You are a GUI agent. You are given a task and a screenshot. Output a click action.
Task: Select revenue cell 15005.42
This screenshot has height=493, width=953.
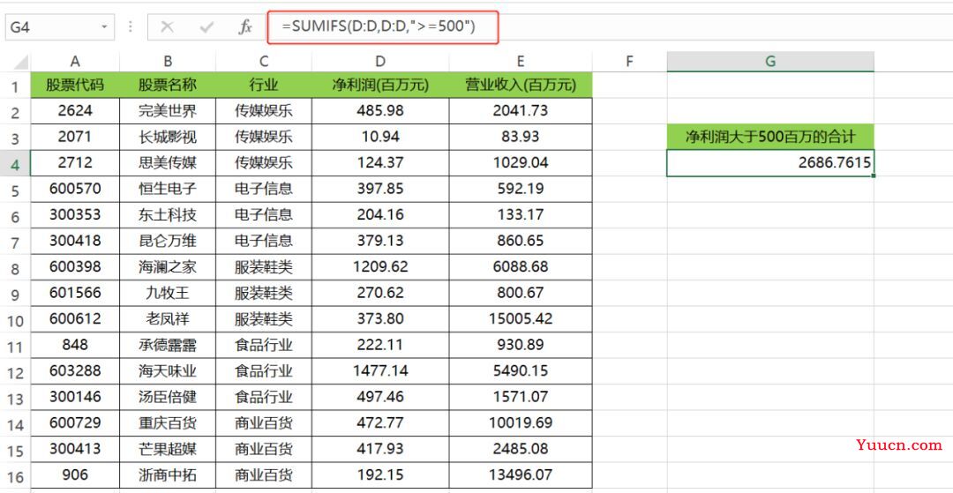tap(521, 319)
